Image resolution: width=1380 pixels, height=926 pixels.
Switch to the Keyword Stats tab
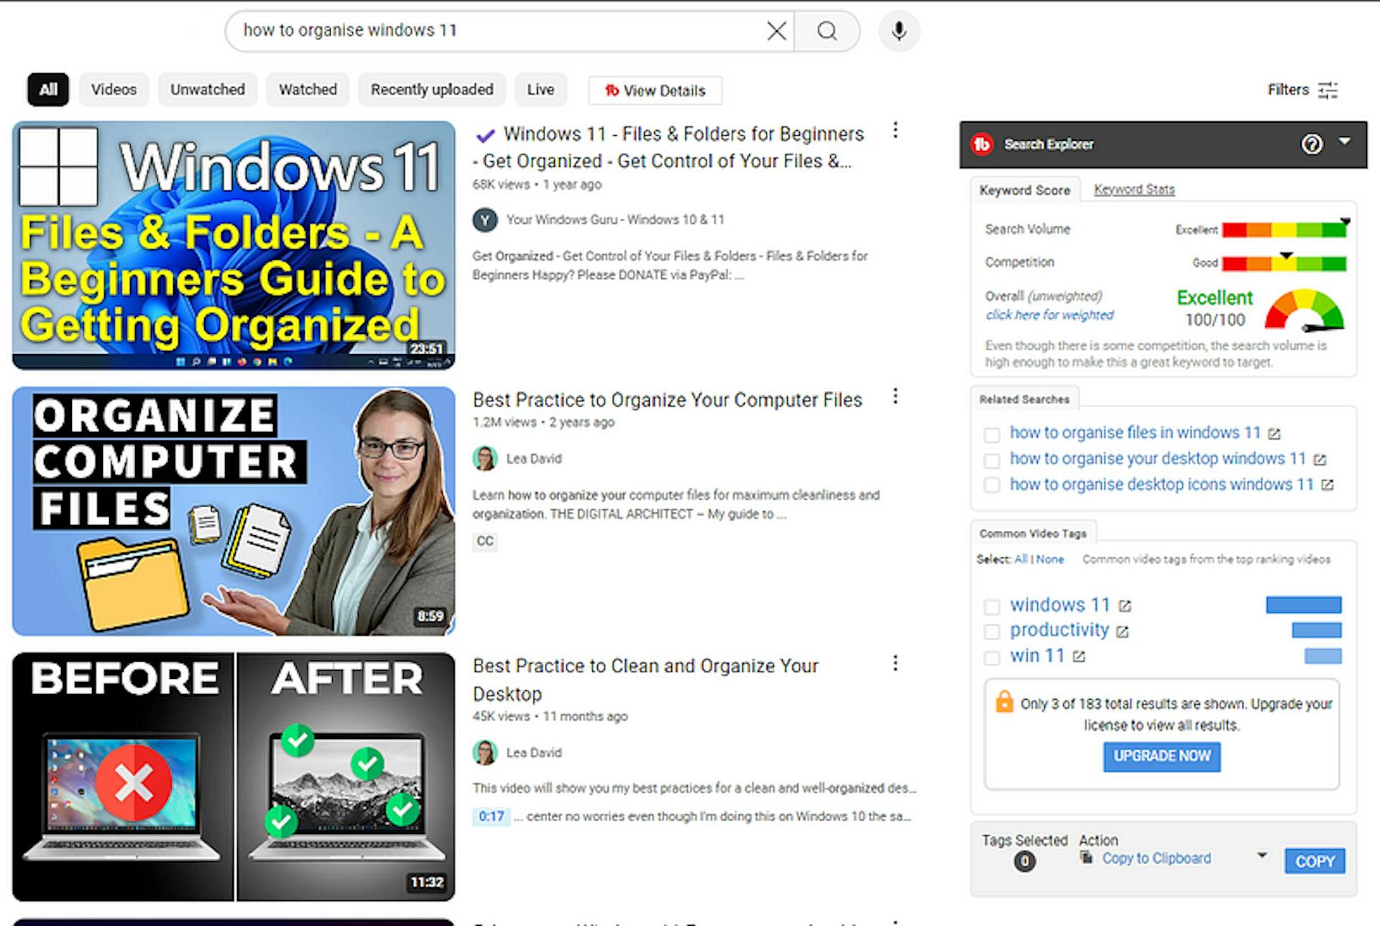1134,190
